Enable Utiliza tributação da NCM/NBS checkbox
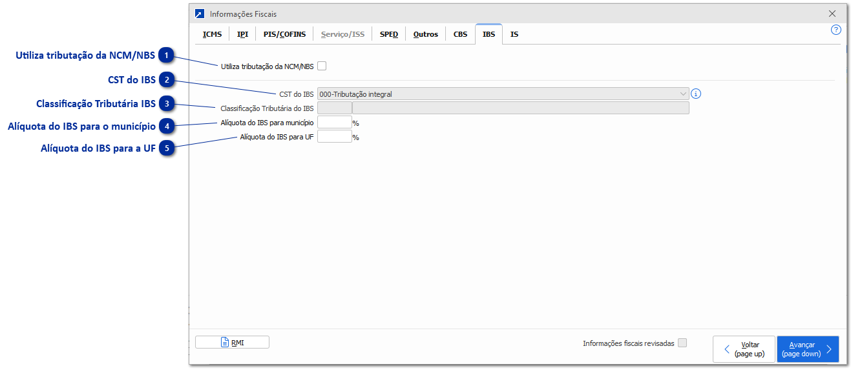This screenshot has height=375, width=862. [322, 66]
